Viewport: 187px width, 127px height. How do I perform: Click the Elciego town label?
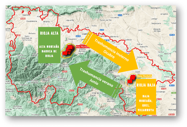pyautogui.click(x=66, y=26)
